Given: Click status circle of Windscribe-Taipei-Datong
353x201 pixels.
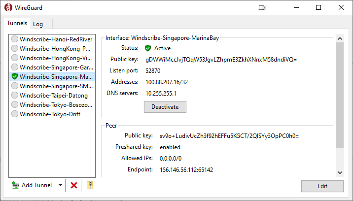Looking at the screenshot, I should (x=15, y=95).
